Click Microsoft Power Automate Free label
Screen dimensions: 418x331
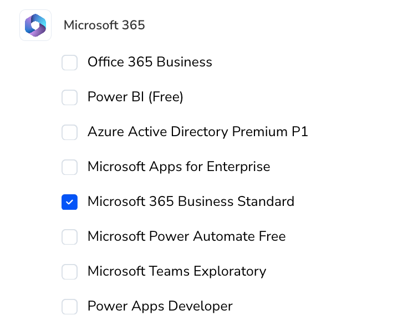187,236
